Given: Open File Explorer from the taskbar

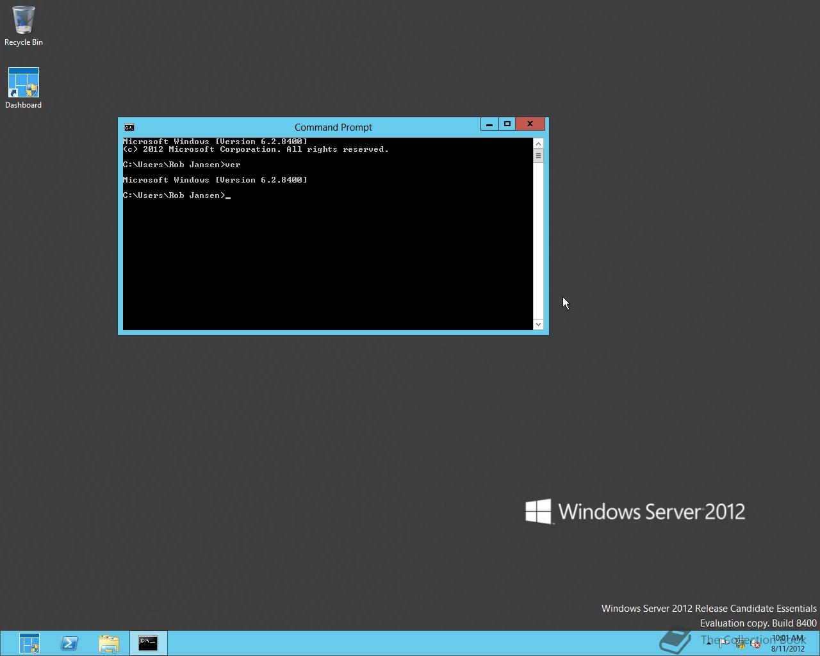Looking at the screenshot, I should click(x=109, y=643).
